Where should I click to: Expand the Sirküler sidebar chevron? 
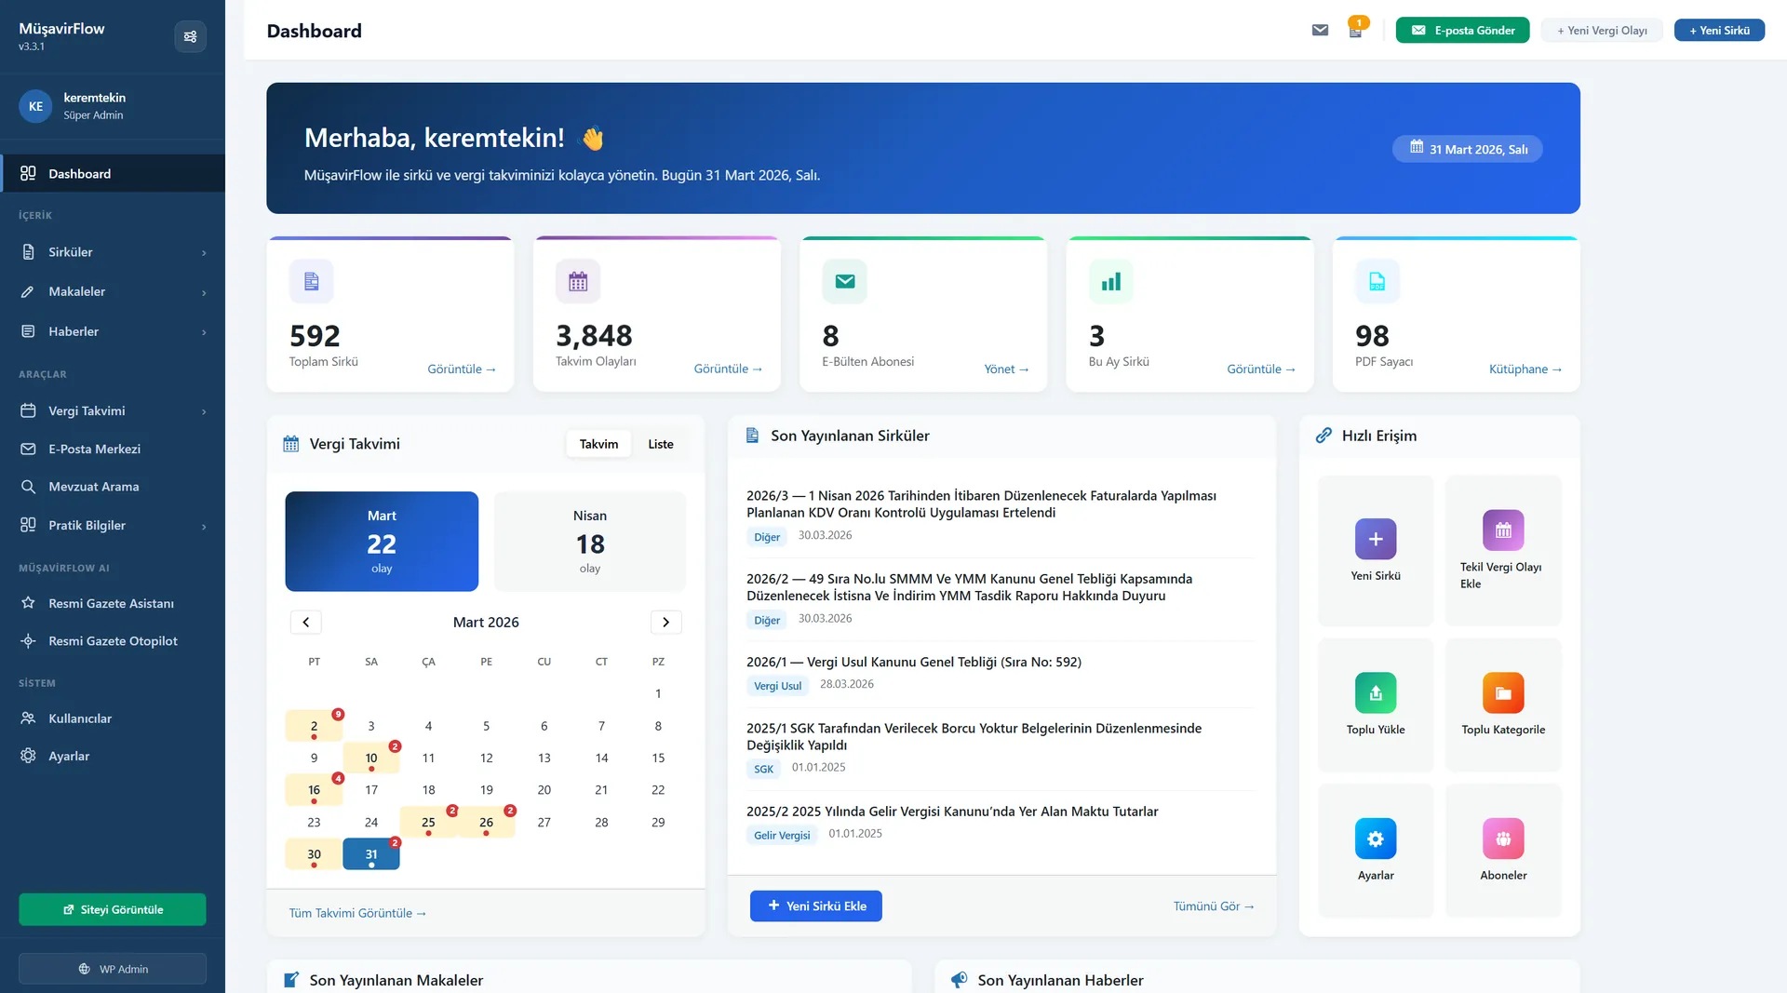coord(204,253)
